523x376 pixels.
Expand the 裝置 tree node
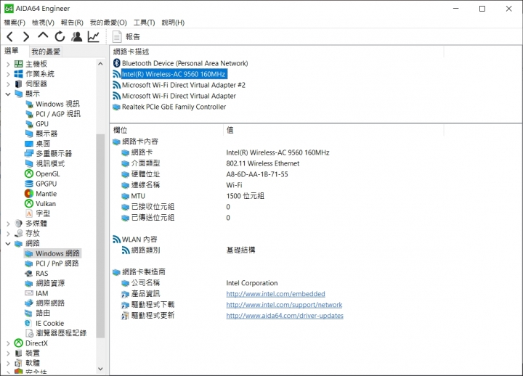8,353
